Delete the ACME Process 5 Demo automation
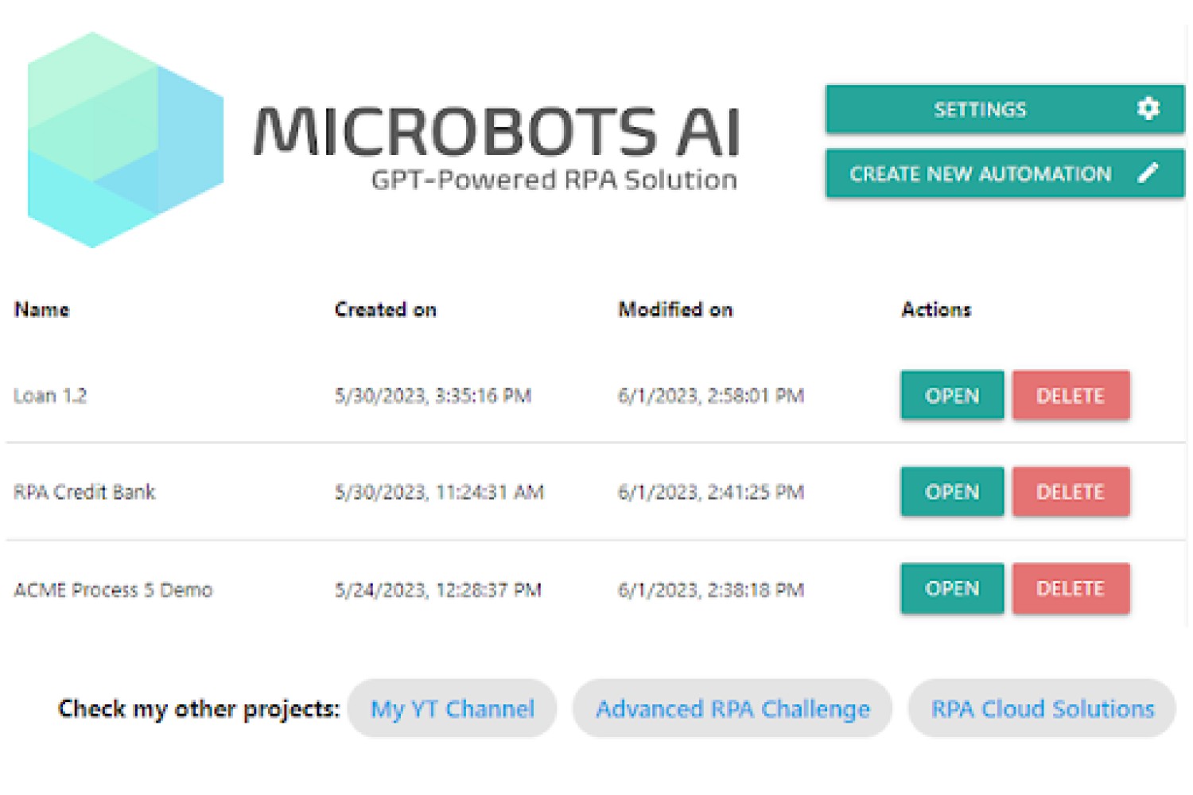This screenshot has height=795, width=1193. pyautogui.click(x=1071, y=589)
